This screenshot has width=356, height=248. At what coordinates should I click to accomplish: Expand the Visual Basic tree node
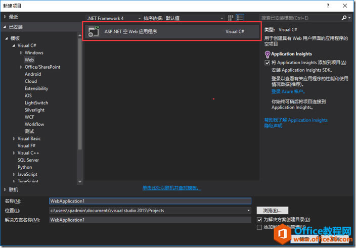click(14, 138)
